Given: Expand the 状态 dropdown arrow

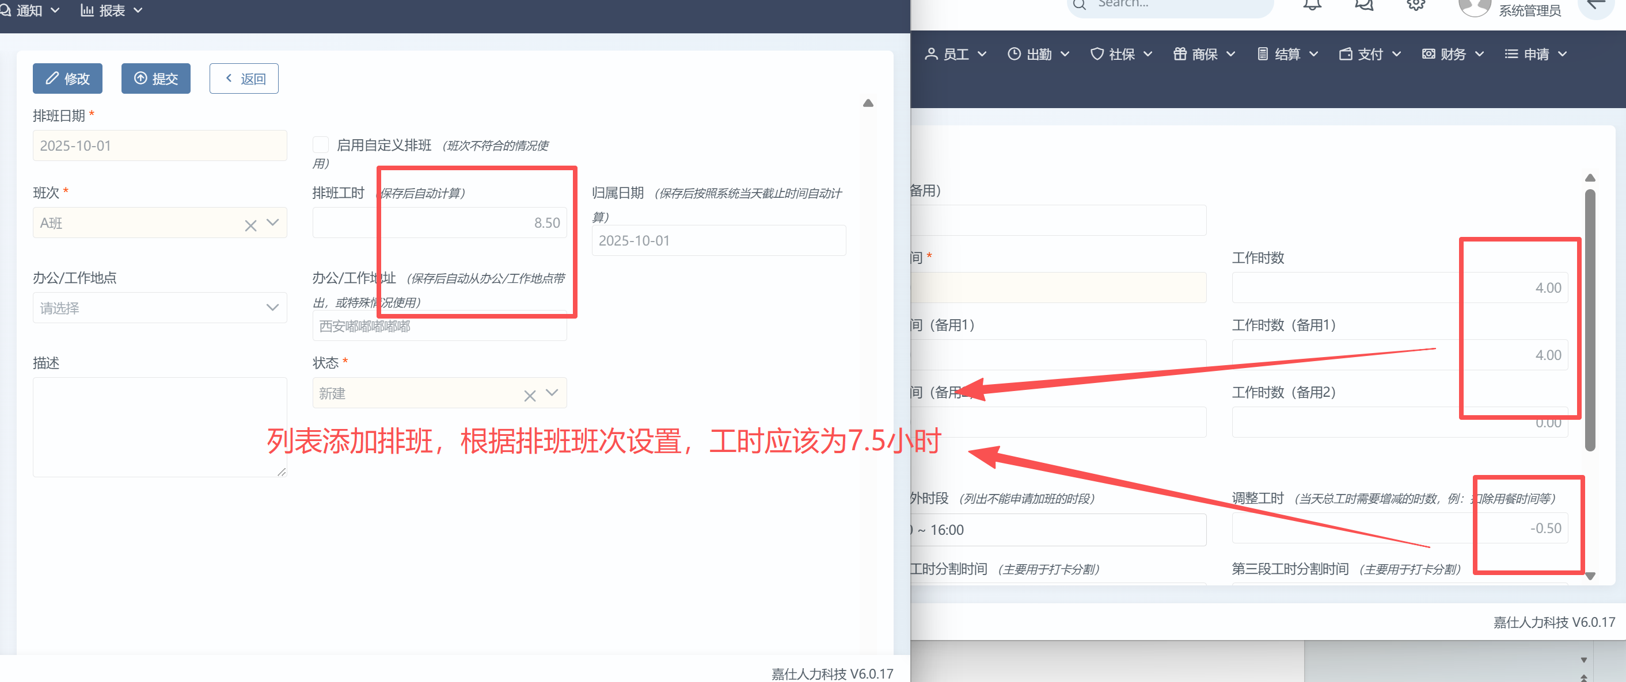Looking at the screenshot, I should coord(552,393).
